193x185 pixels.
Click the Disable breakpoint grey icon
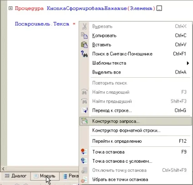coord(84,170)
